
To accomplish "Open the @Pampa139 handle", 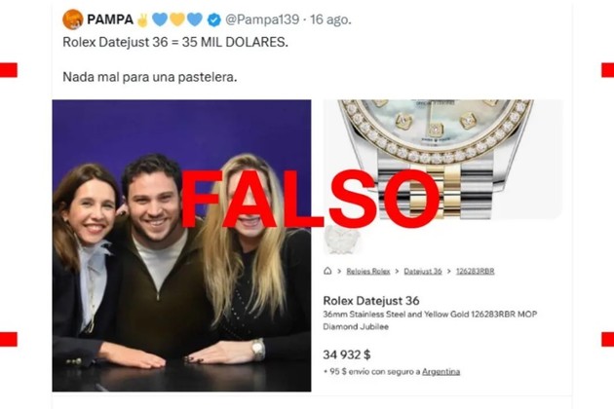I will (262, 19).
